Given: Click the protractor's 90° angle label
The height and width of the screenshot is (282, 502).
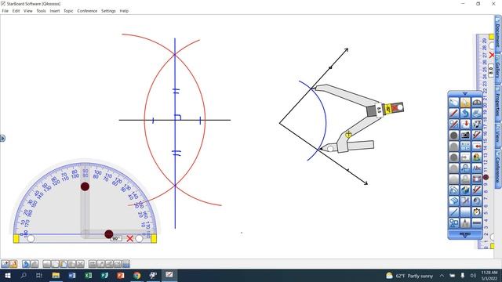Looking at the screenshot, I should tap(116, 238).
